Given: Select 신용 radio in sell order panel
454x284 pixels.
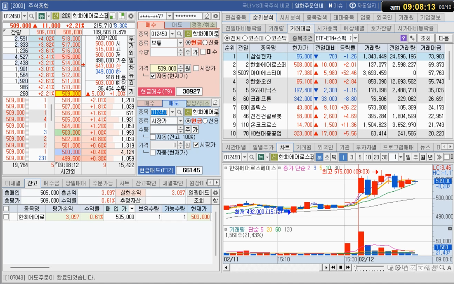Looking at the screenshot, I should [x=205, y=121].
